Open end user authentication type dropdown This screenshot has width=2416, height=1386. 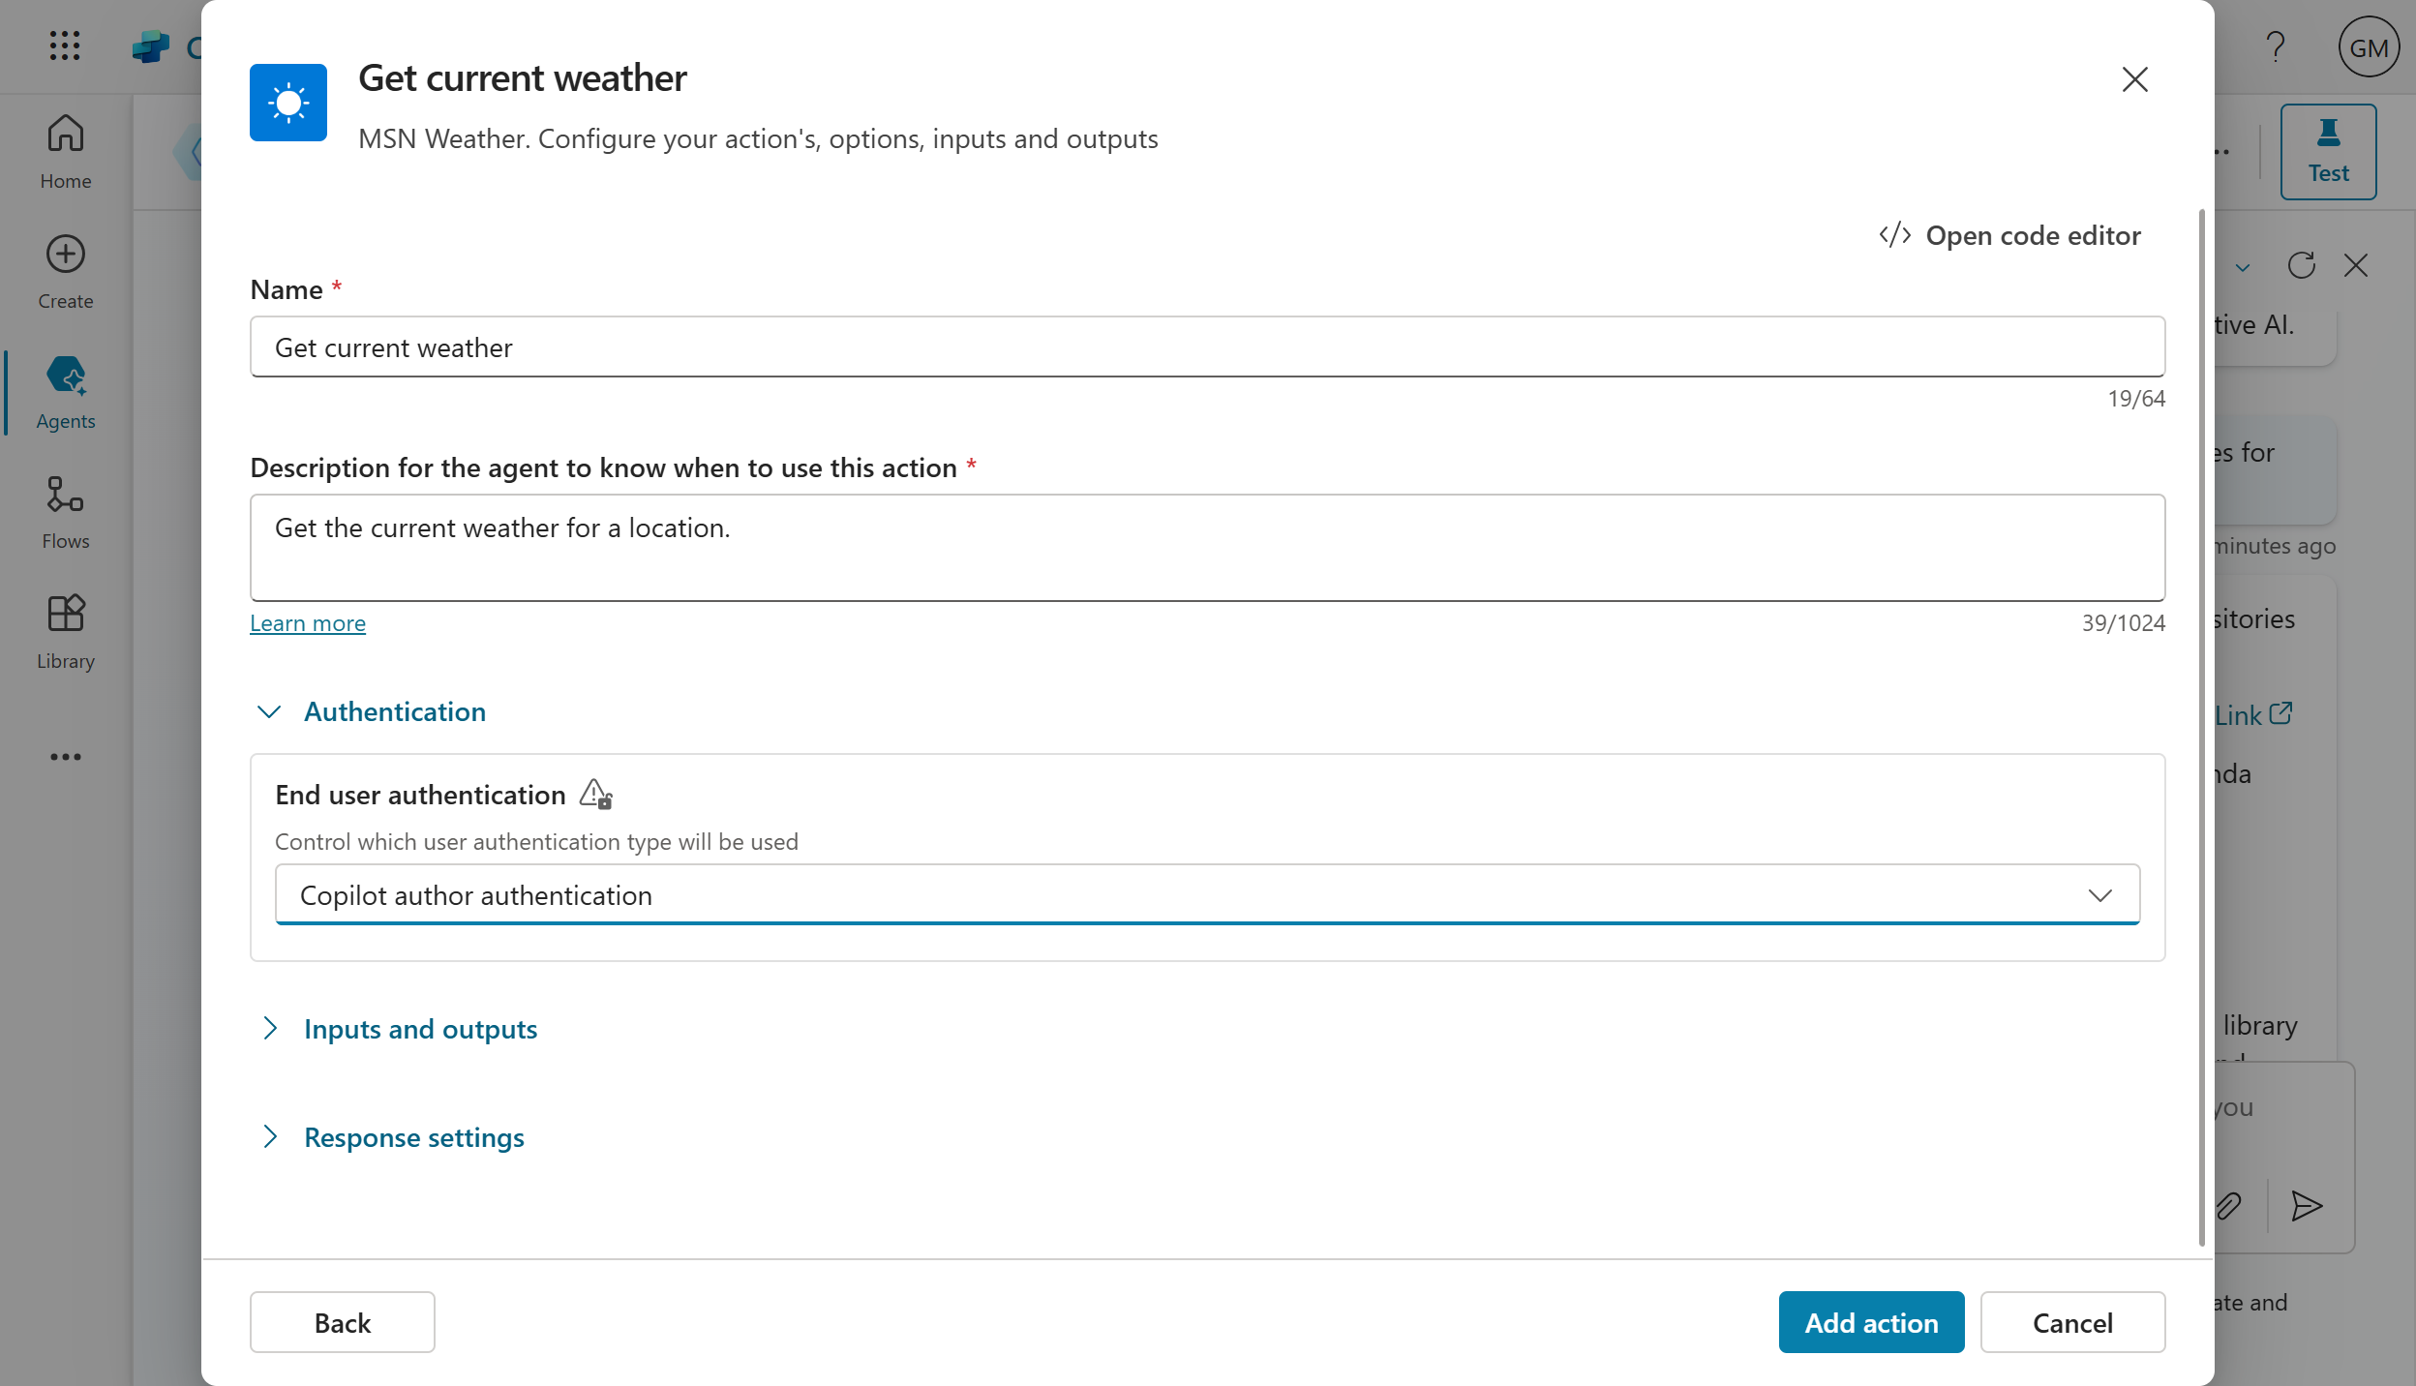click(1207, 895)
